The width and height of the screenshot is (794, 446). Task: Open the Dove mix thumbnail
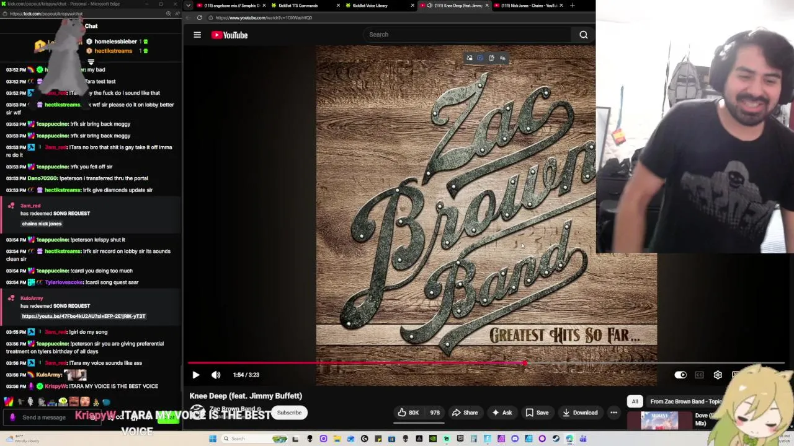[659, 420]
